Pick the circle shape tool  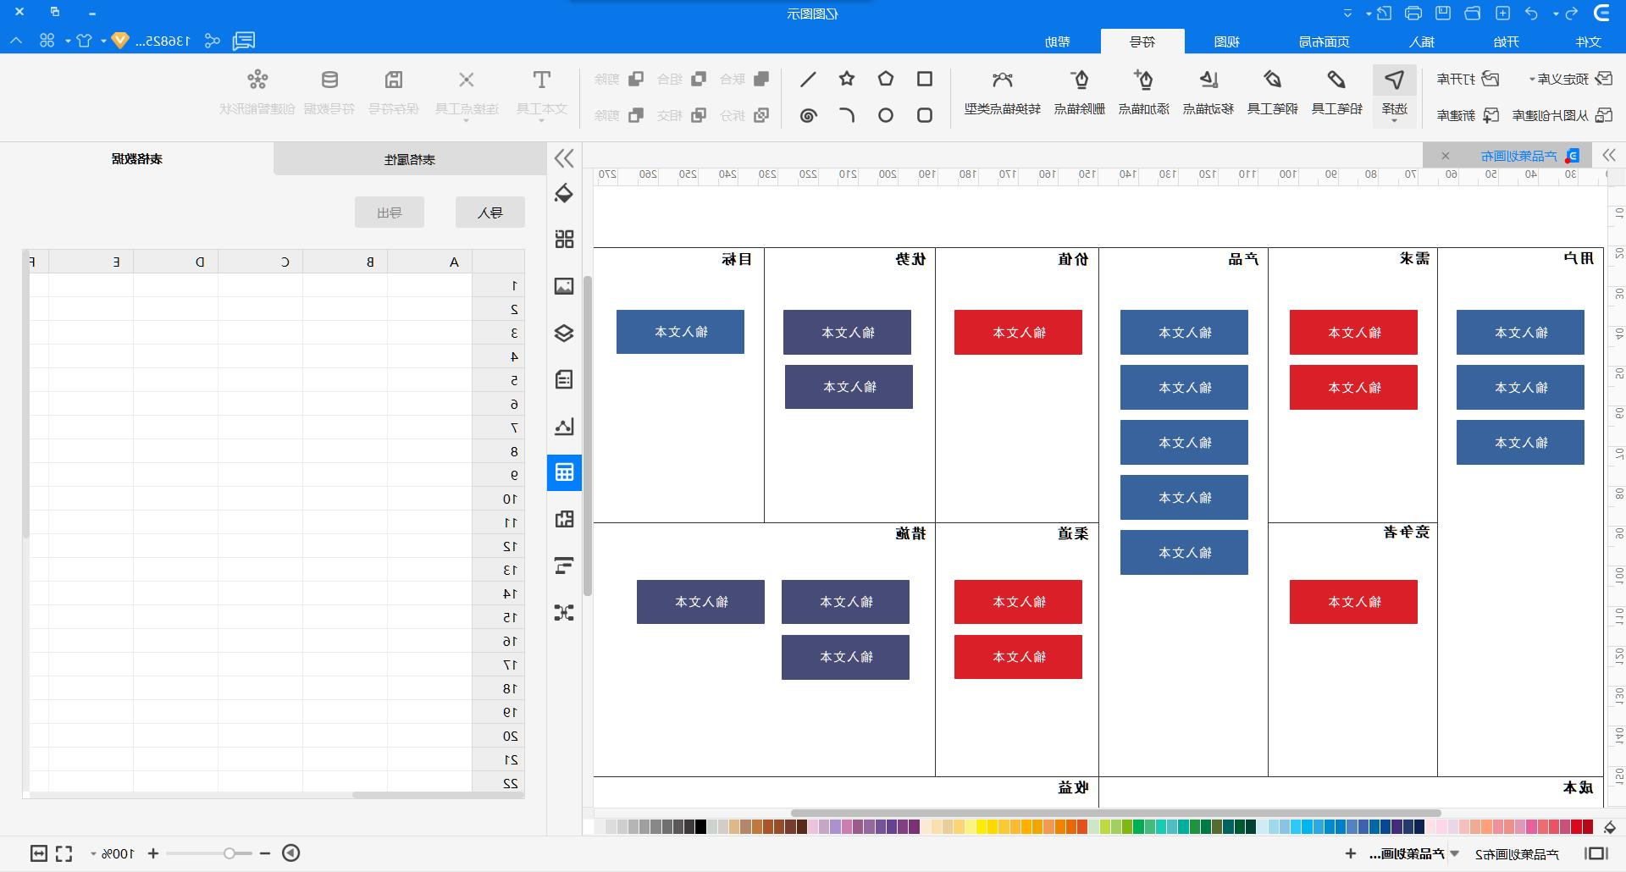pos(886,115)
